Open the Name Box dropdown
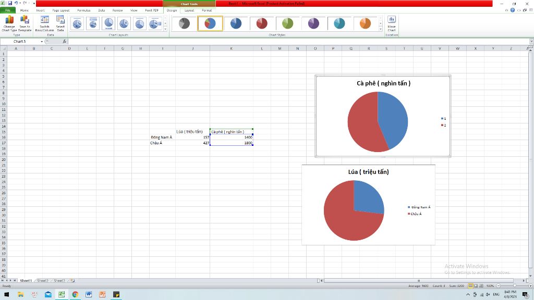This screenshot has height=300, width=534. click(42, 41)
